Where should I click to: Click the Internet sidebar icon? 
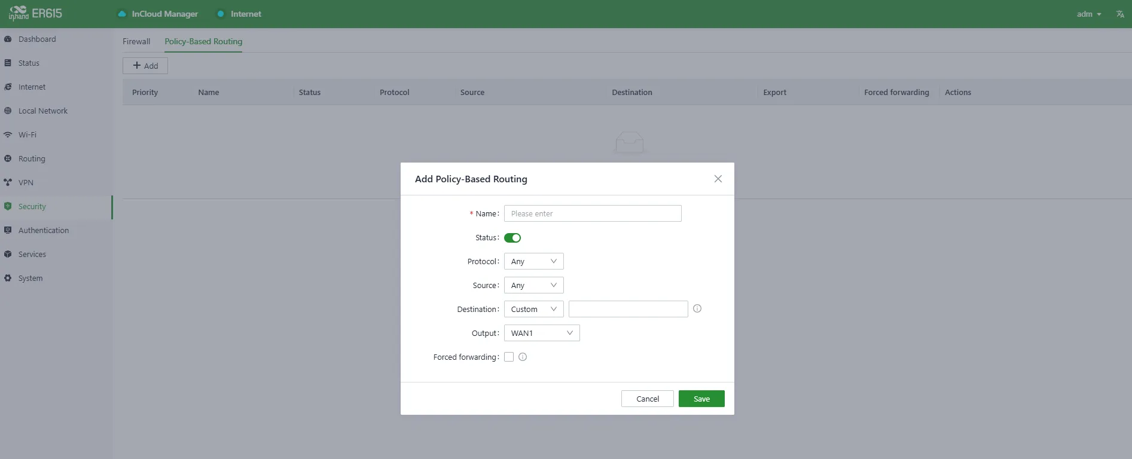[x=8, y=87]
